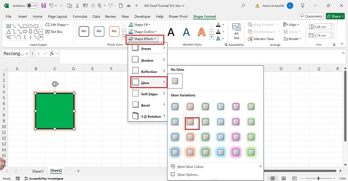
Task: Click the Undo arrow icon
Action: (x=51, y=5)
